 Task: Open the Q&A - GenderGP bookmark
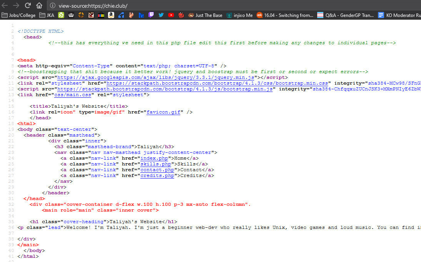[345, 15]
